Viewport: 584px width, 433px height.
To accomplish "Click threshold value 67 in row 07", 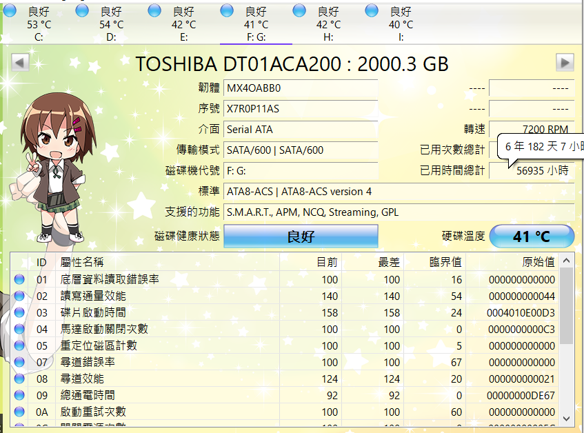I will pos(456,362).
